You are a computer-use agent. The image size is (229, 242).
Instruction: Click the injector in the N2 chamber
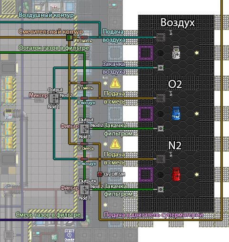[161, 189]
